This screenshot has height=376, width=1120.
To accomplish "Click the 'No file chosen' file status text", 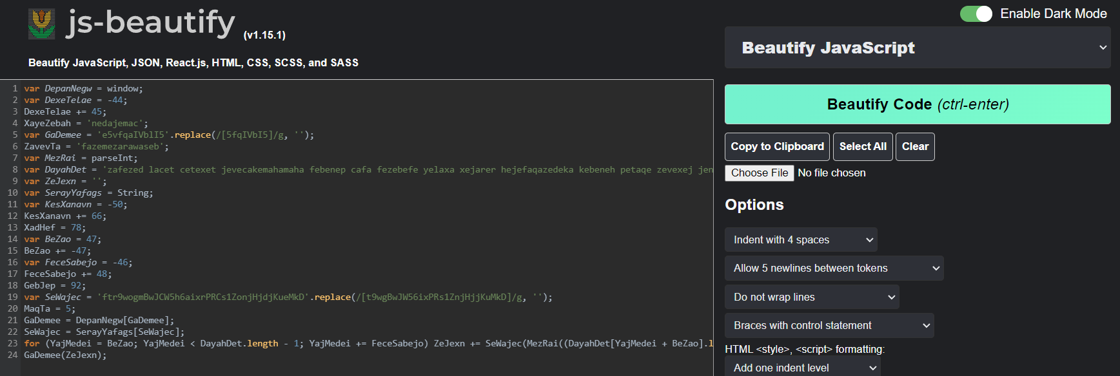I will [x=832, y=173].
